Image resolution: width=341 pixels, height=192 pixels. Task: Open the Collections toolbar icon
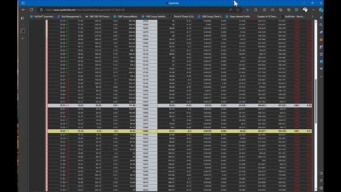(281, 10)
